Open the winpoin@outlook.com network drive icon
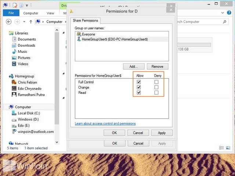This screenshot has height=176, width=235. [14, 131]
